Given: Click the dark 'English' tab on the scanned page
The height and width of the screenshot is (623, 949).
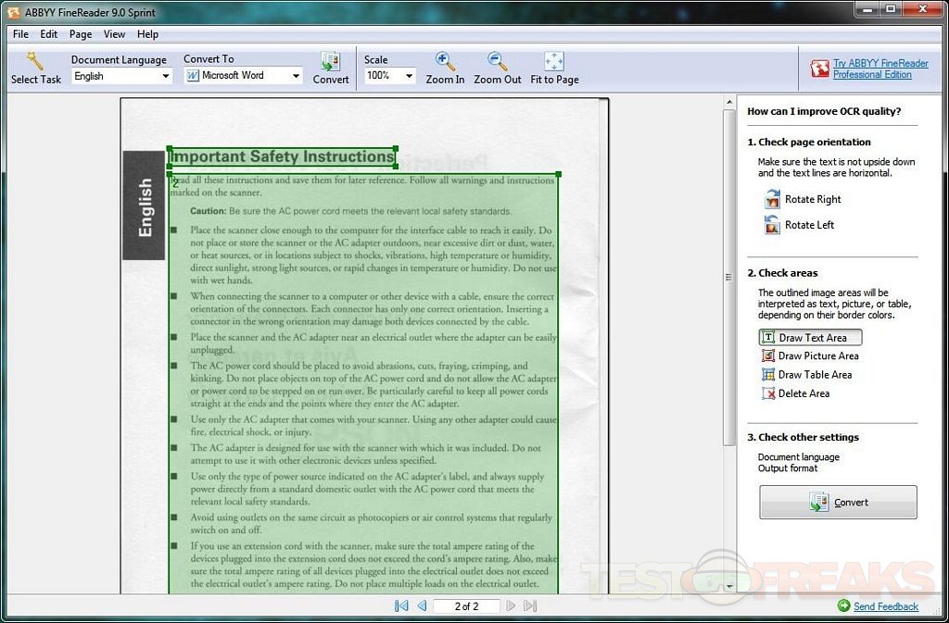Looking at the screenshot, I should (144, 206).
